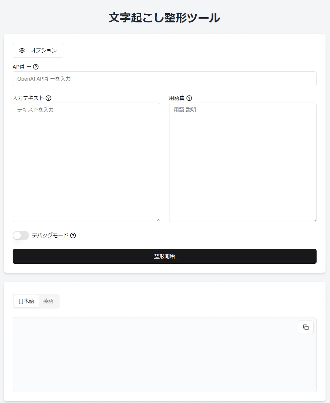
Task: Click the help icon beside 入力テキスト
Action: 48,98
